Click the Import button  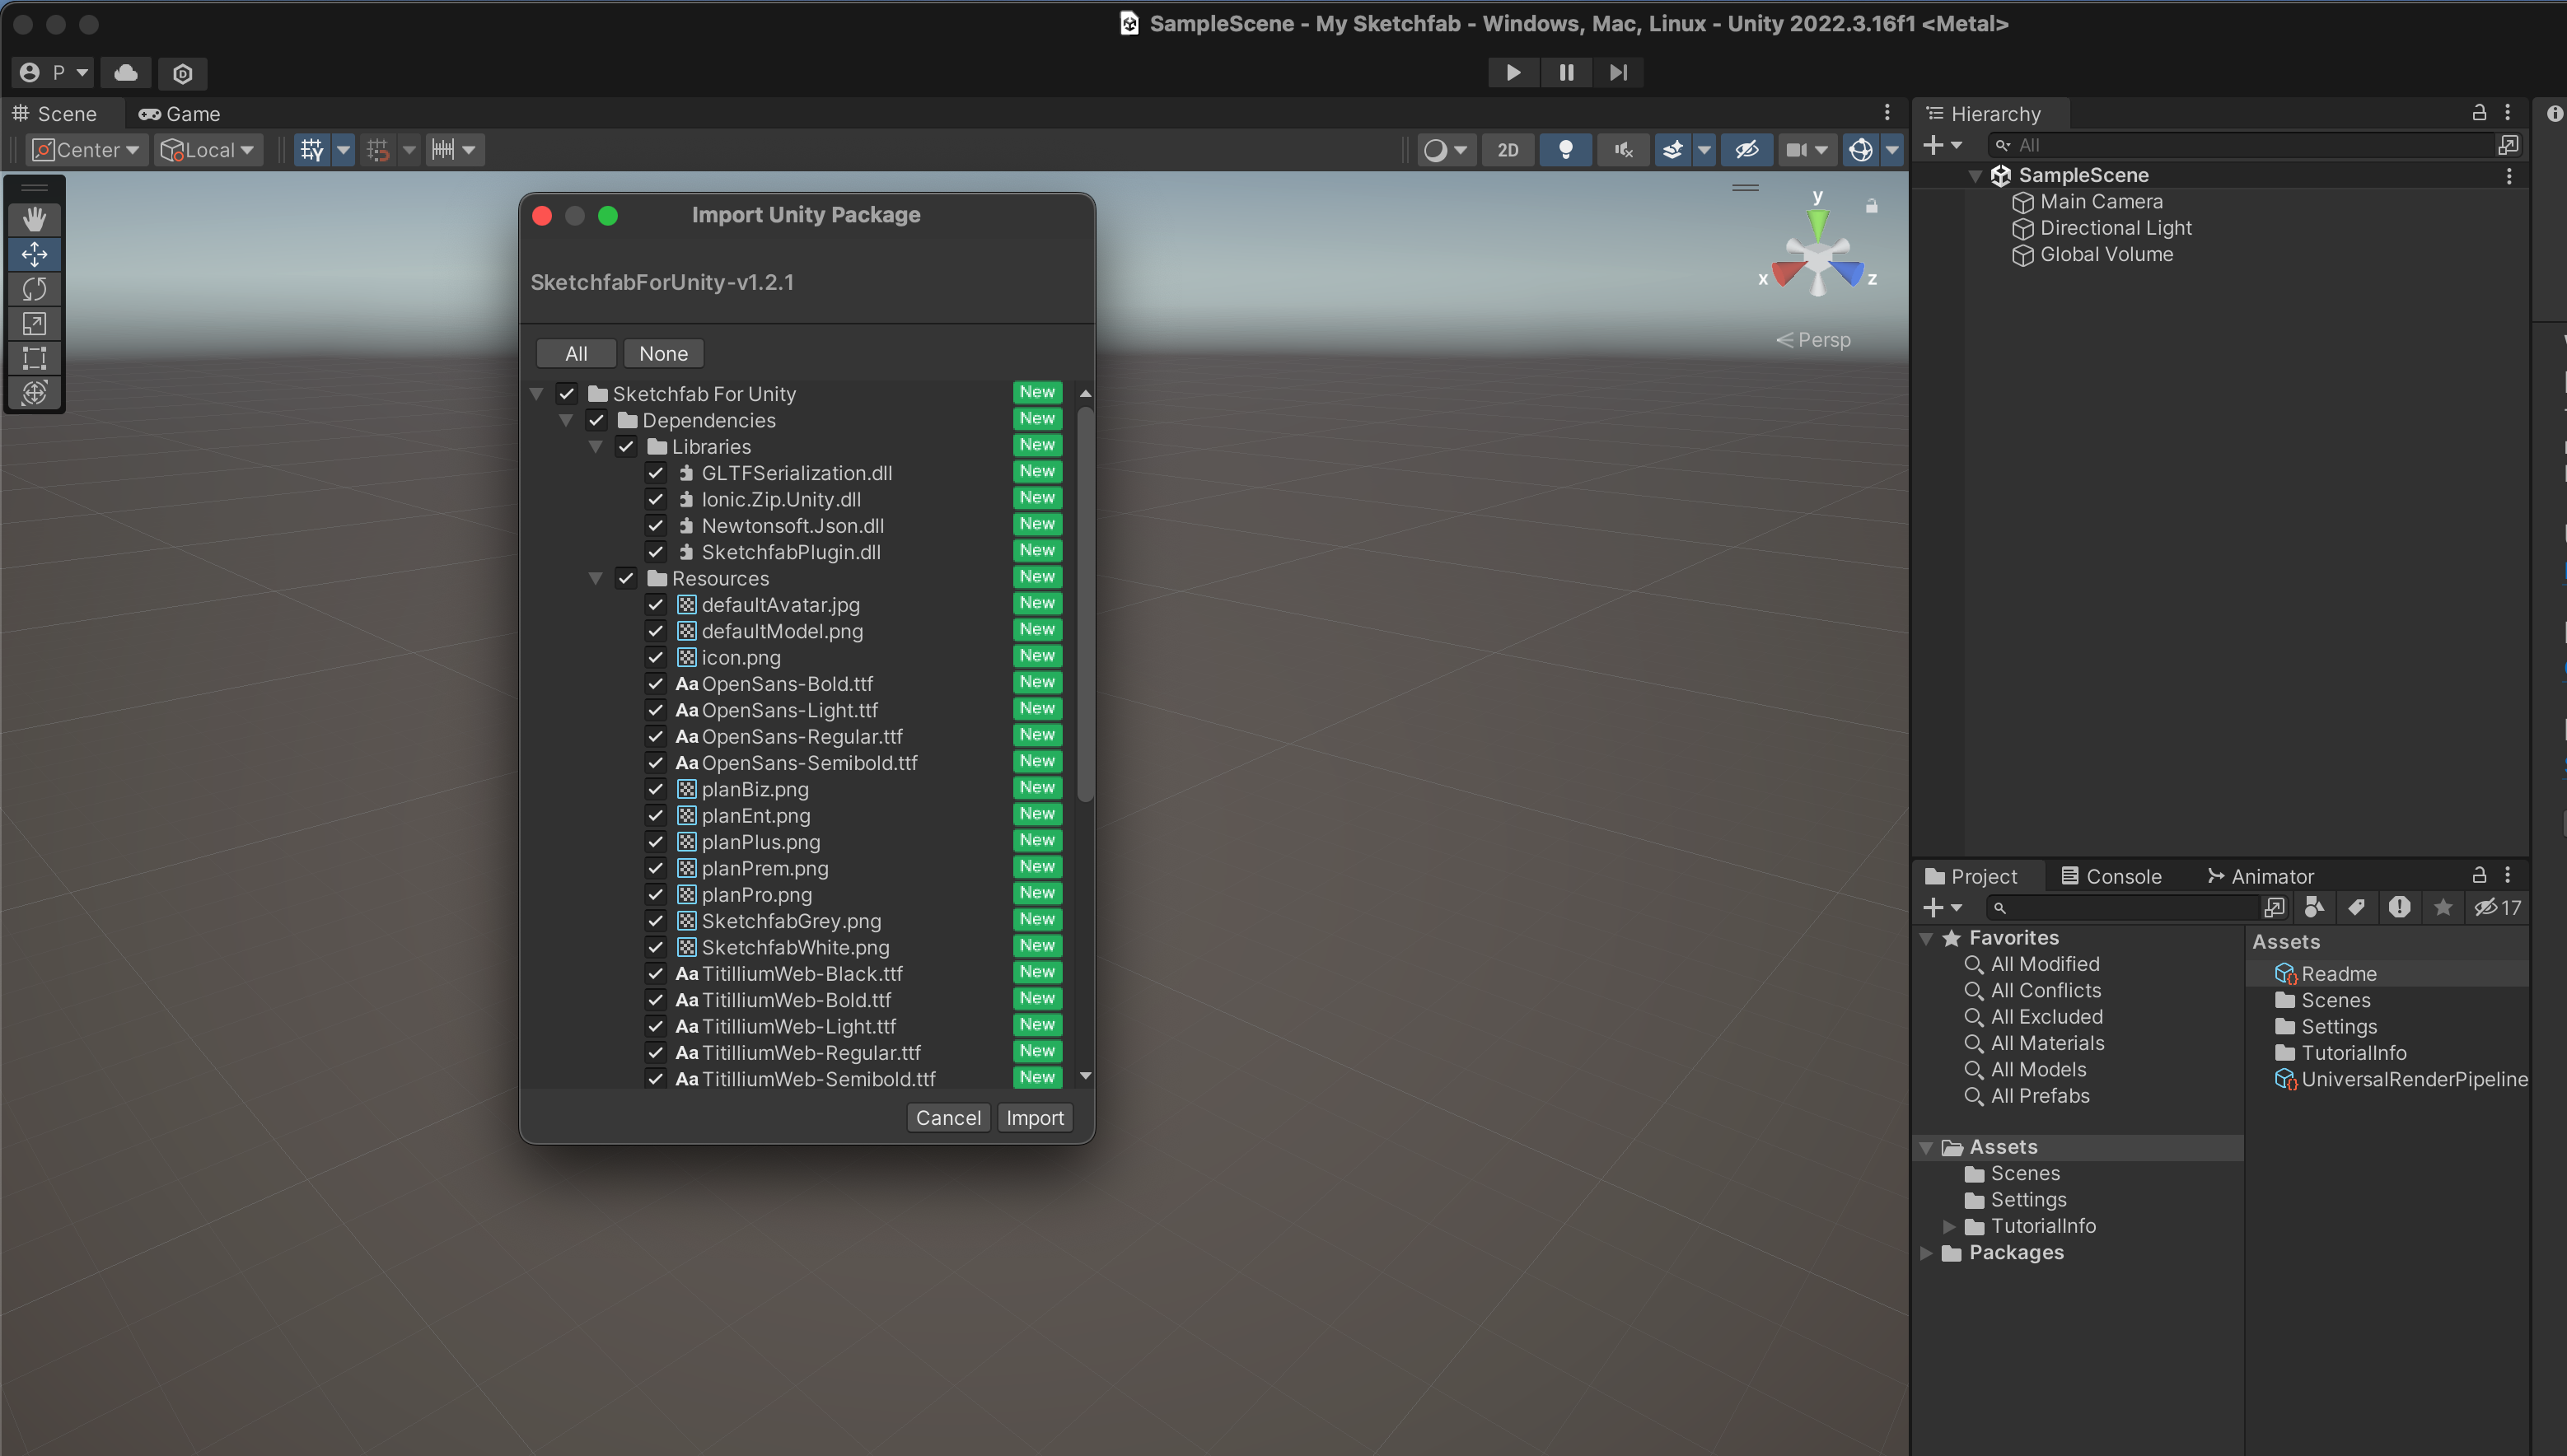[1035, 1118]
